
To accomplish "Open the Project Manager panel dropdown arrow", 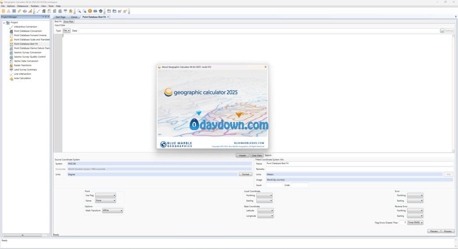I will pos(43,17).
